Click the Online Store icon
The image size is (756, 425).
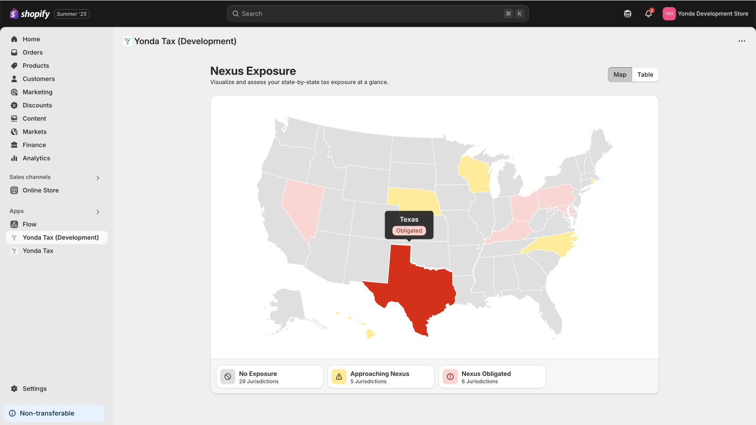(x=14, y=190)
